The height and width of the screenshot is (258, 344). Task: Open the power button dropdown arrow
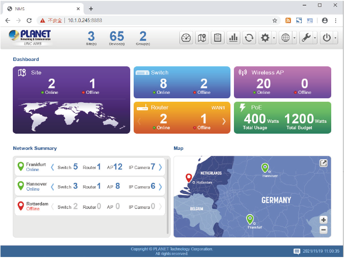335,38
